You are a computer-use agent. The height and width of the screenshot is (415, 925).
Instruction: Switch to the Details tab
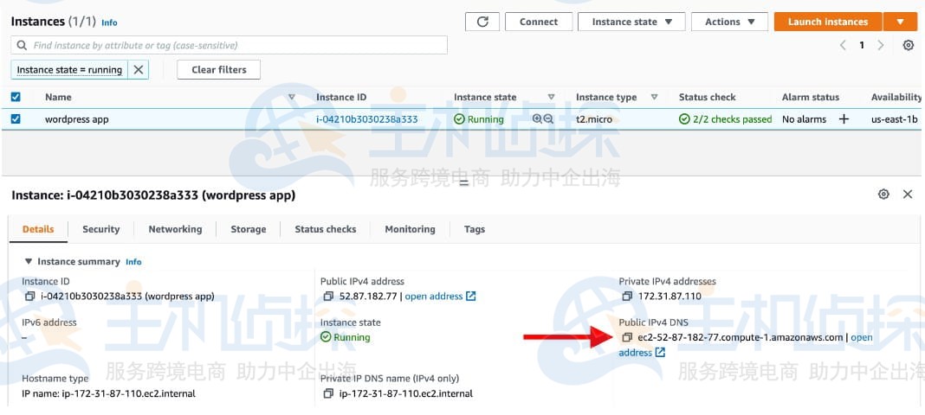38,230
